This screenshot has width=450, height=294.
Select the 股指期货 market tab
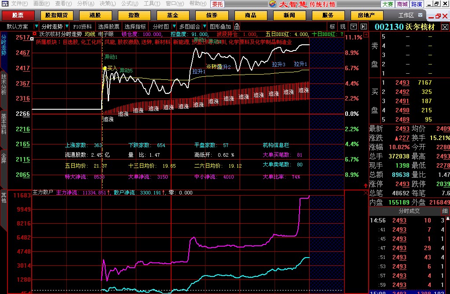point(57,15)
